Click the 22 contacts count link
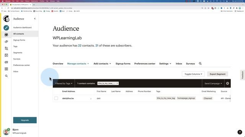245x137 pixels. point(80,46)
